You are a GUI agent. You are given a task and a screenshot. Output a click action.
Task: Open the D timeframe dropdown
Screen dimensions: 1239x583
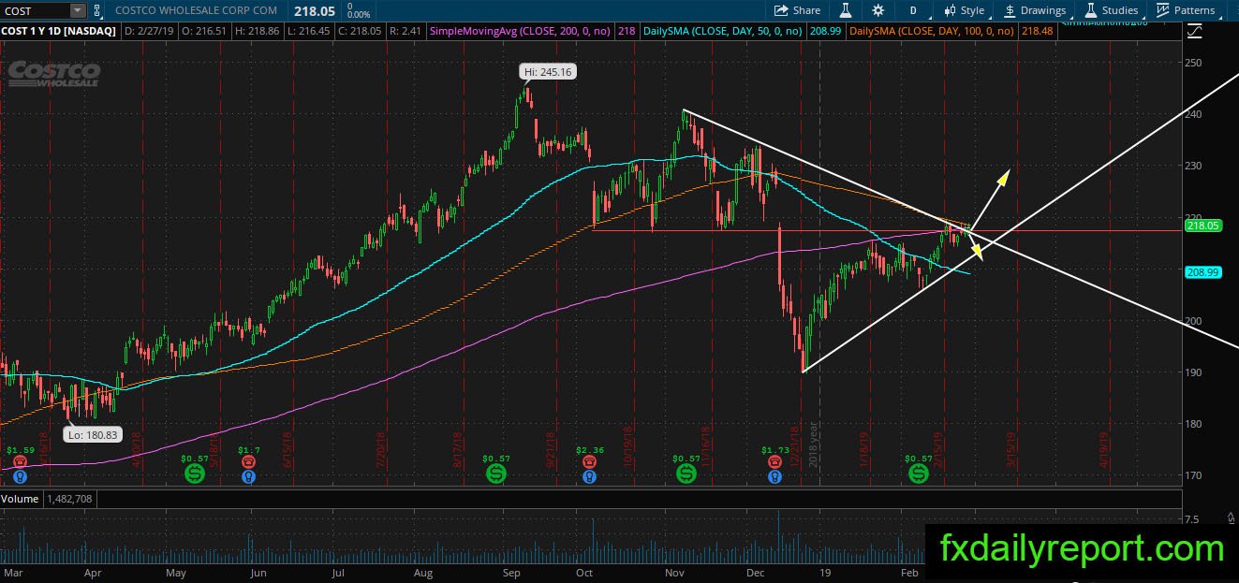912,10
